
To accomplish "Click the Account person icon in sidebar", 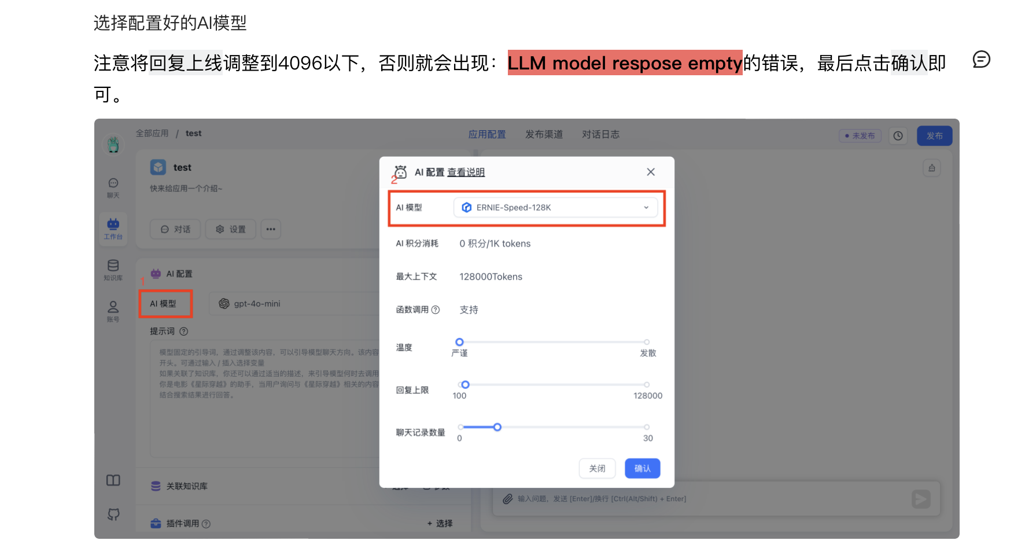I will [x=113, y=310].
